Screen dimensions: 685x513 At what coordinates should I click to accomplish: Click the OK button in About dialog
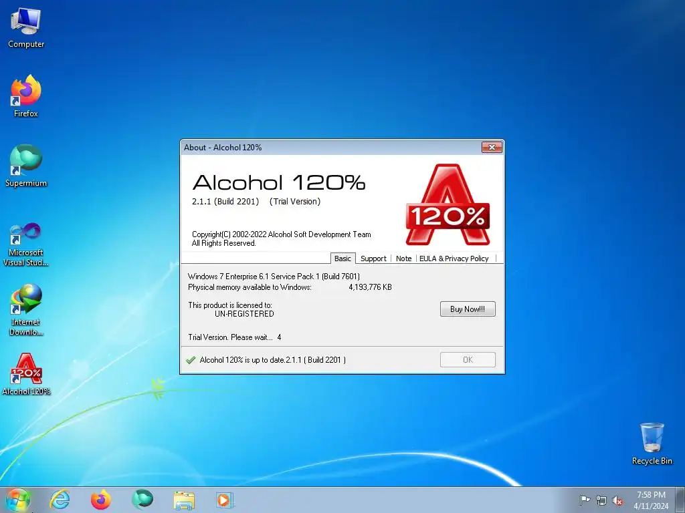pos(468,360)
